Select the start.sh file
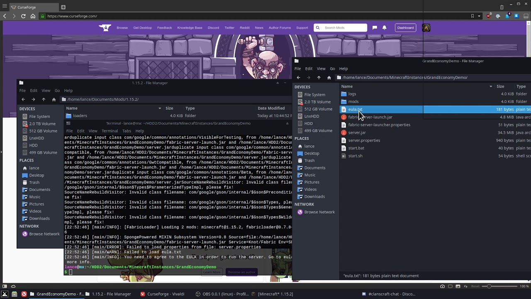 [355, 156]
